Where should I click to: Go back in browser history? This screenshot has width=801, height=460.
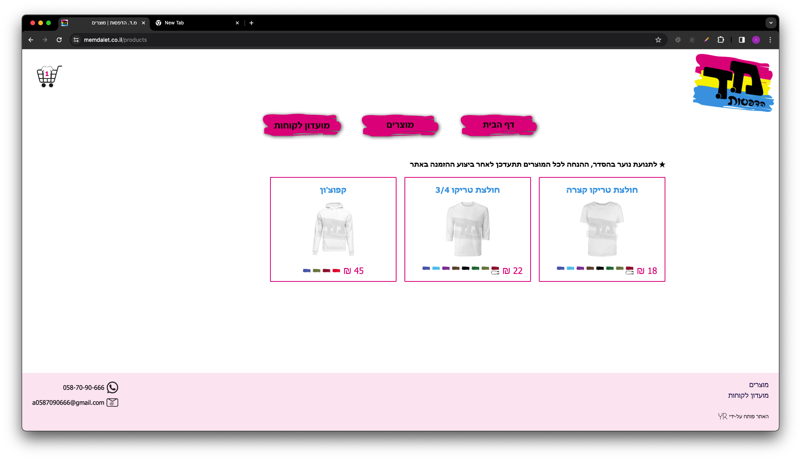[x=31, y=40]
